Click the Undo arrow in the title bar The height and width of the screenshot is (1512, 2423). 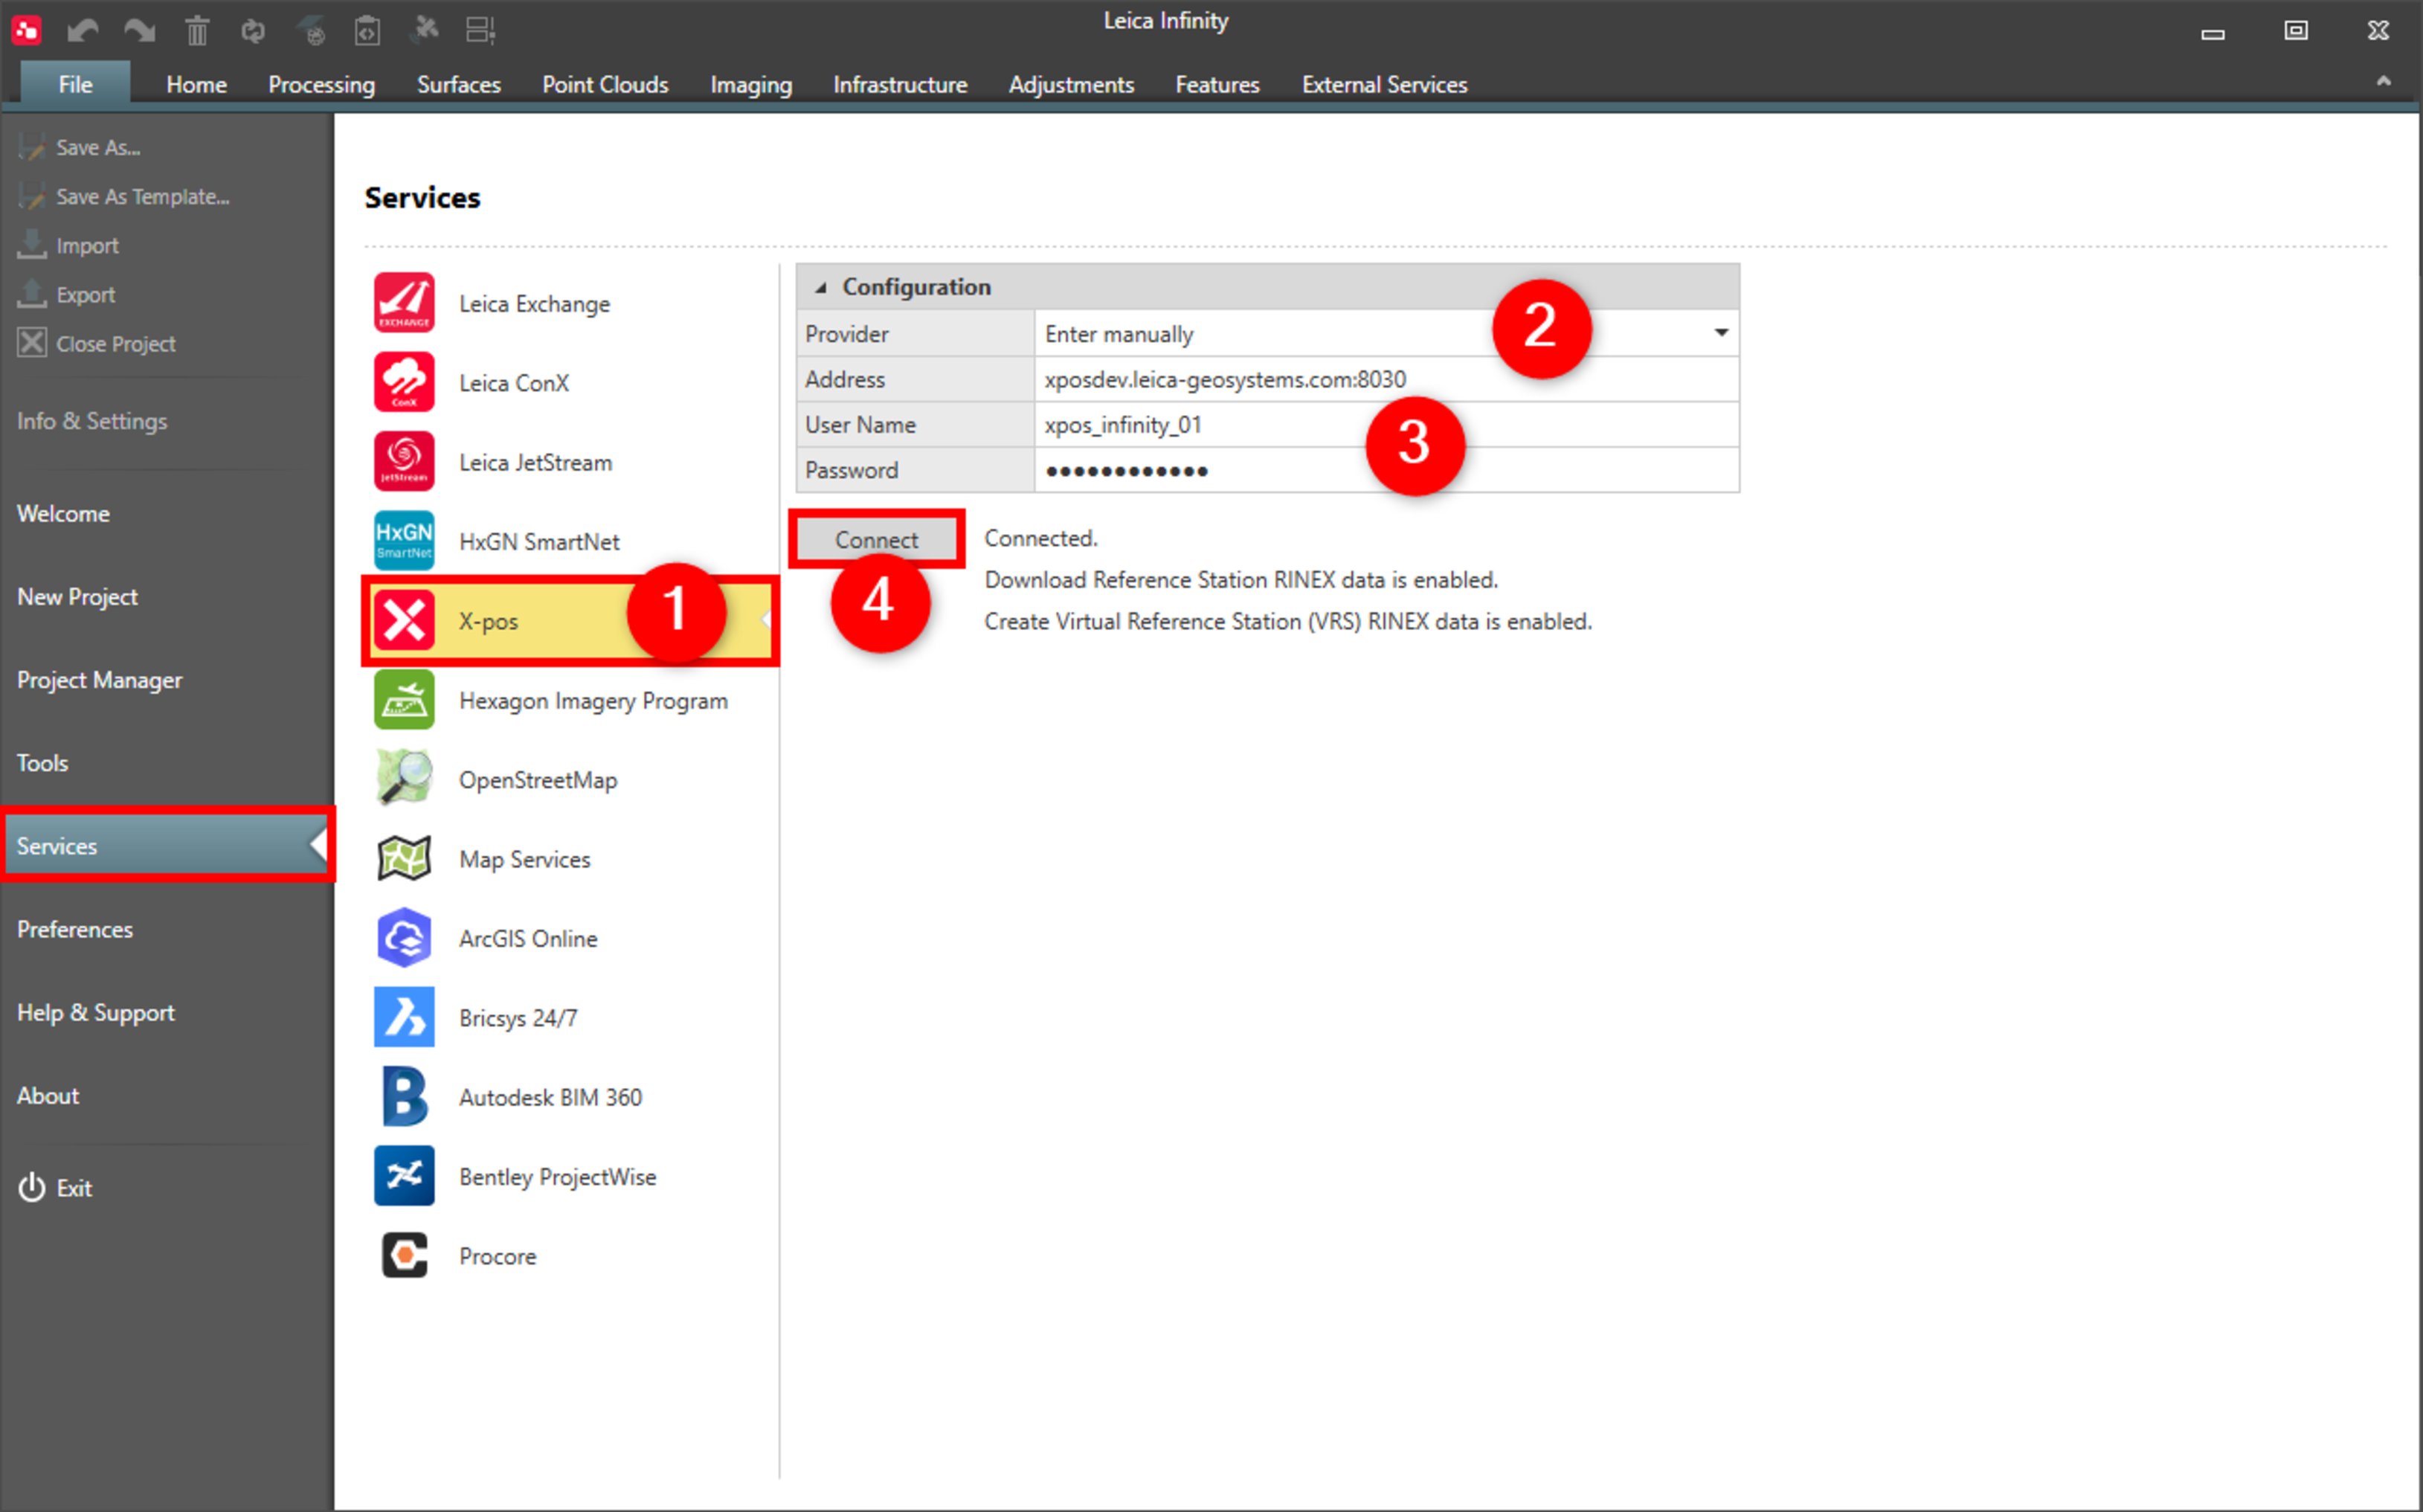coord(82,31)
